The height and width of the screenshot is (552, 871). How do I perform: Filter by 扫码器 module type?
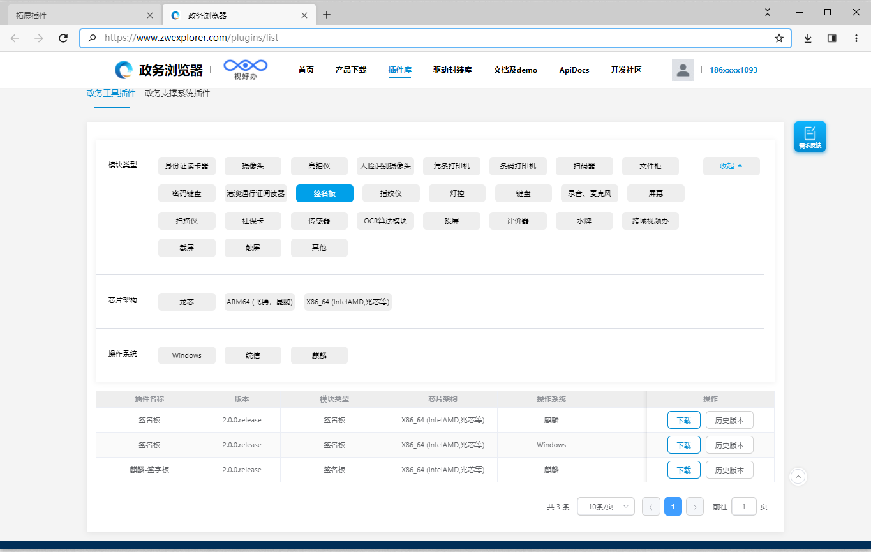(584, 166)
